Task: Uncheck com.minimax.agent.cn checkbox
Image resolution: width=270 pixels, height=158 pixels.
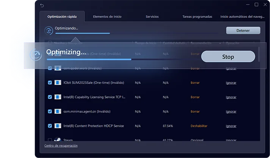Action: 50,111
